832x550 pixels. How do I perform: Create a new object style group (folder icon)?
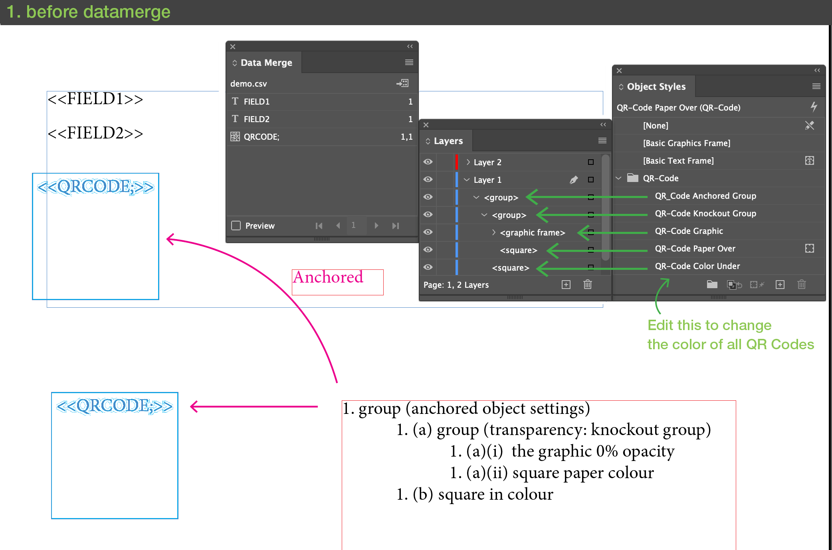click(x=712, y=285)
